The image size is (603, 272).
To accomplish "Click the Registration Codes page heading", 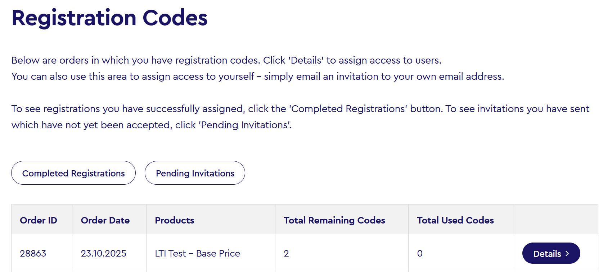I will (x=109, y=18).
